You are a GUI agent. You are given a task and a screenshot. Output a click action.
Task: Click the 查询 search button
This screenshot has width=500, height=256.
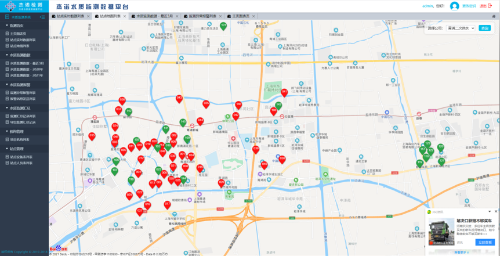[x=484, y=28]
